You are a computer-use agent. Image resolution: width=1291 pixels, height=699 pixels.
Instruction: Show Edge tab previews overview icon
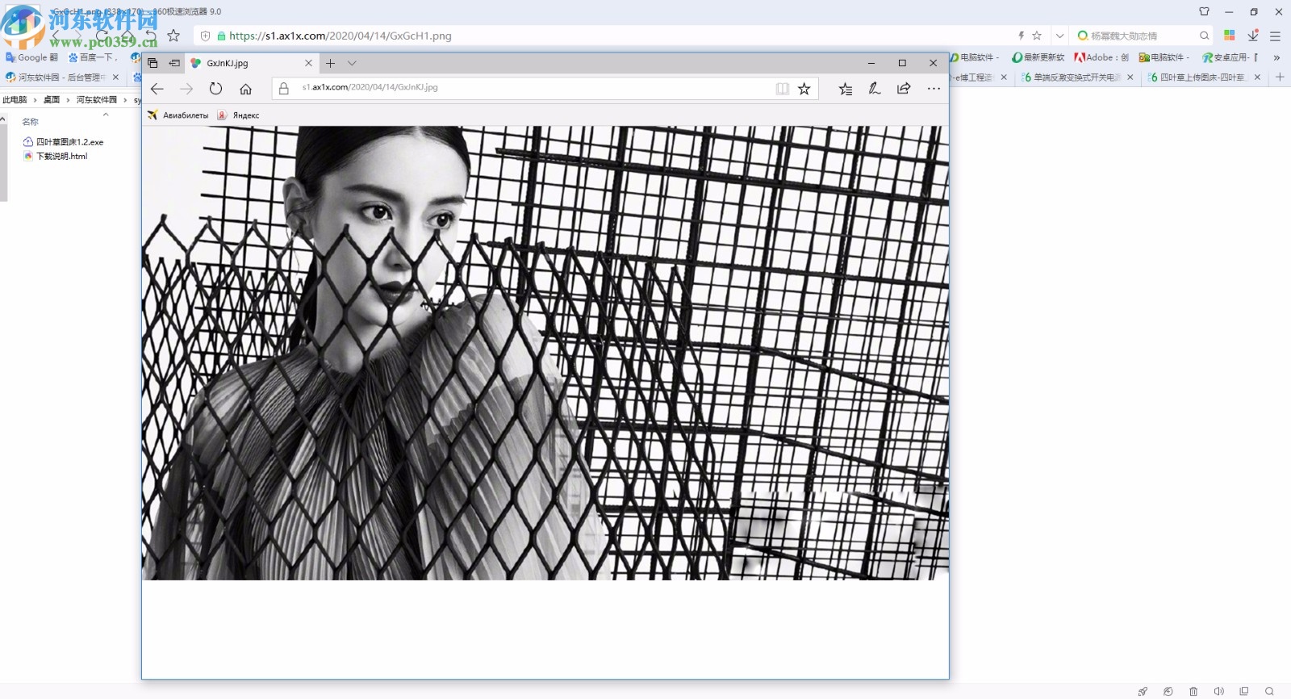pos(152,63)
